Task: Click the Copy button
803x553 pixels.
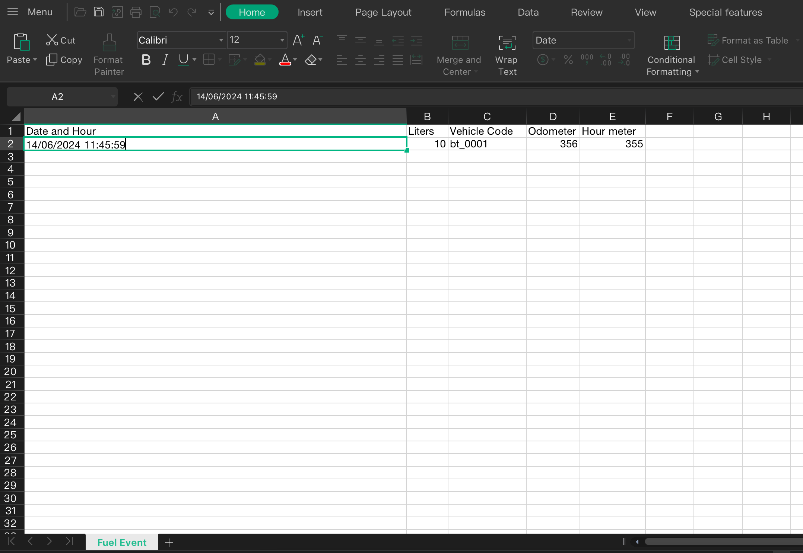Action: (64, 60)
